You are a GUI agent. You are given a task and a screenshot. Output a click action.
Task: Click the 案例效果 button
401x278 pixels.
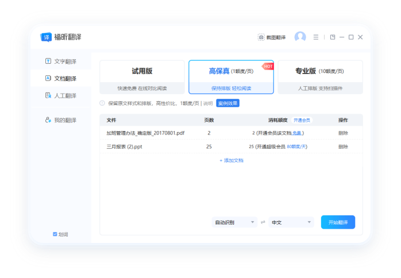coord(228,103)
